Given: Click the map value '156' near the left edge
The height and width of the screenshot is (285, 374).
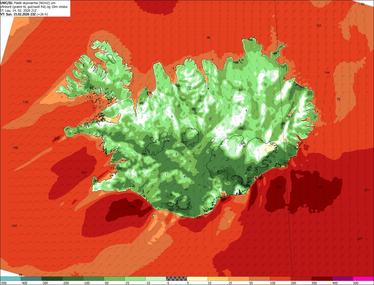Looking at the screenshot, I should (15, 148).
